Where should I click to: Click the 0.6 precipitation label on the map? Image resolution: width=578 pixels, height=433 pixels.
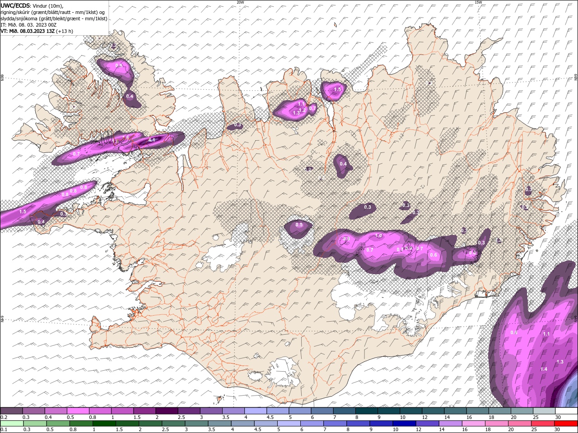coord(433,255)
